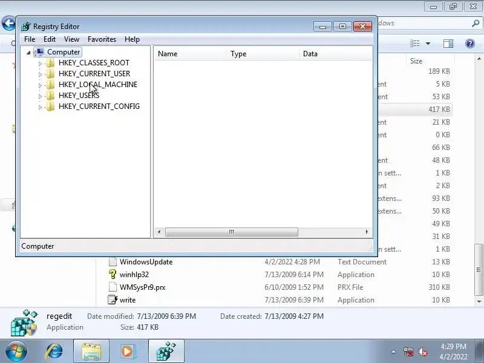The height and width of the screenshot is (363, 484).
Task: Open the View menu in Registry Editor
Action: click(x=71, y=39)
